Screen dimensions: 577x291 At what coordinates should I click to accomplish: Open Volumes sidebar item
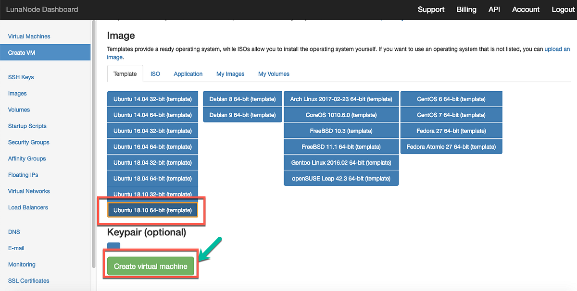pyautogui.click(x=19, y=110)
